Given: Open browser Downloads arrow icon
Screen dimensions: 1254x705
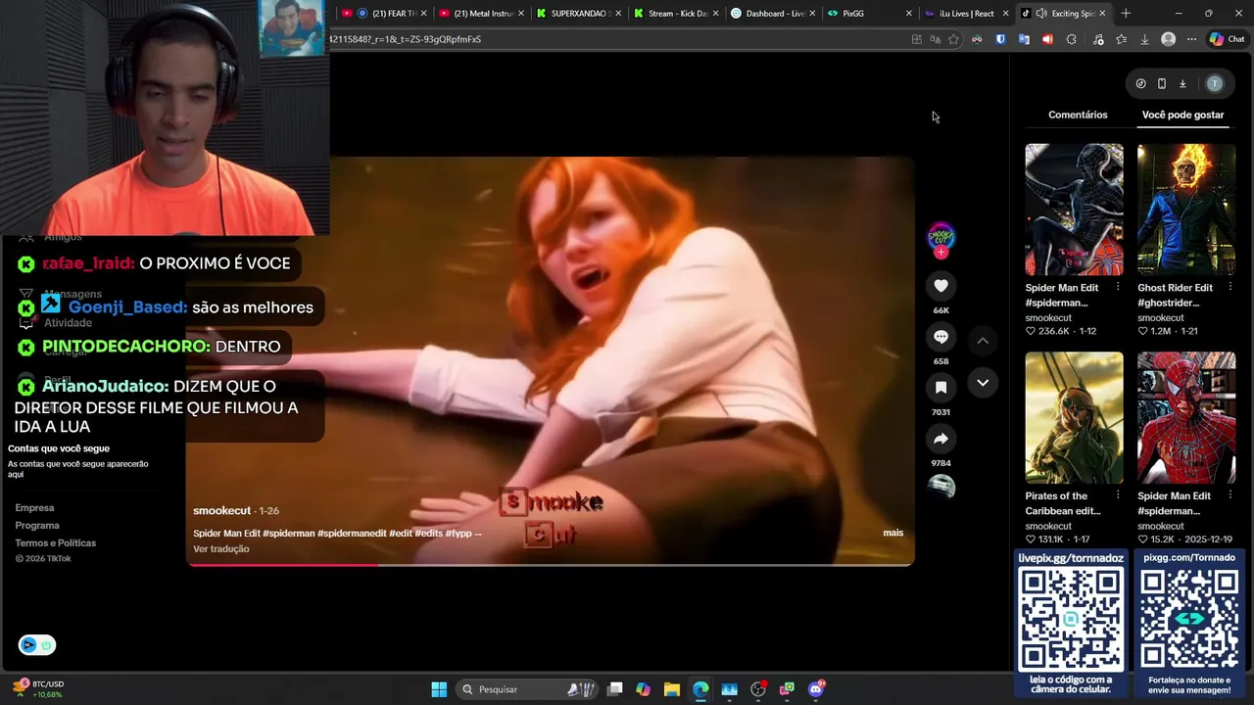Looking at the screenshot, I should click(x=1144, y=39).
